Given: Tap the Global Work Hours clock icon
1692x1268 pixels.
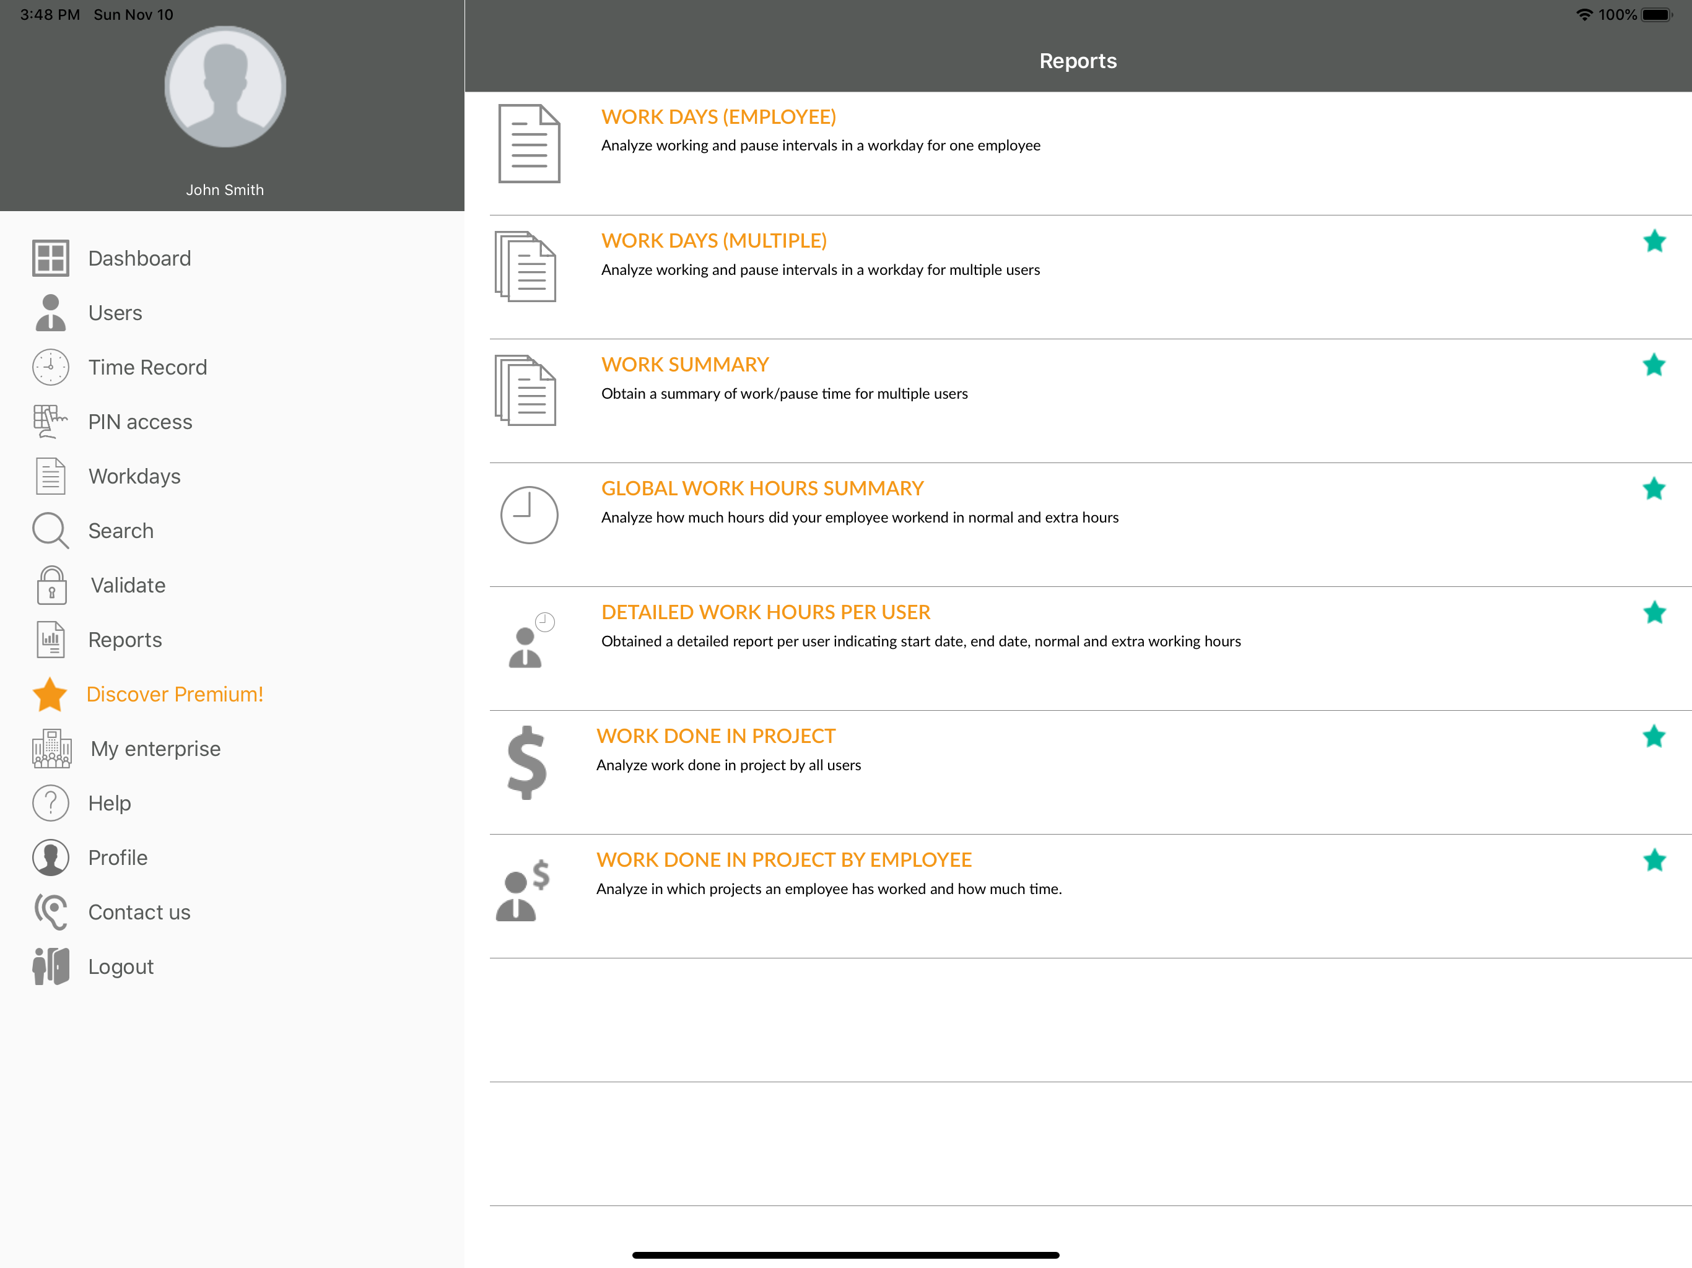Looking at the screenshot, I should 528,516.
